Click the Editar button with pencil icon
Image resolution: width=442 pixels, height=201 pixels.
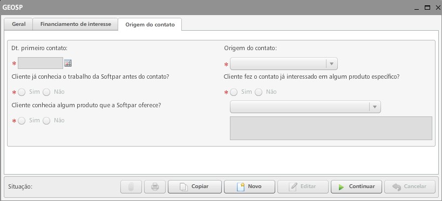click(x=303, y=186)
